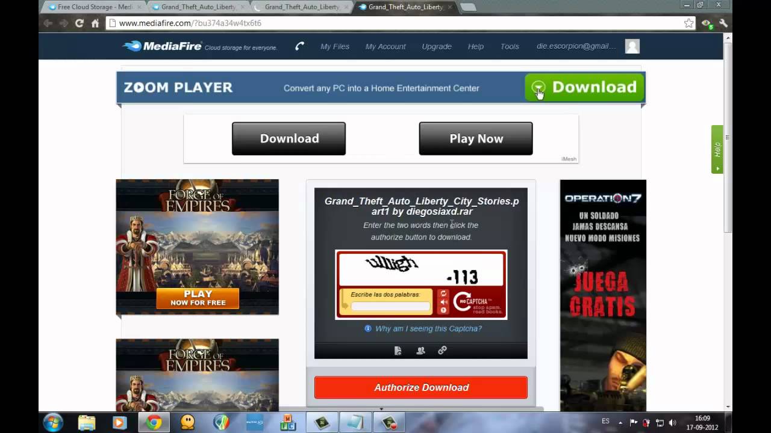Click the ZOOM PLAYER banner title text

point(178,87)
